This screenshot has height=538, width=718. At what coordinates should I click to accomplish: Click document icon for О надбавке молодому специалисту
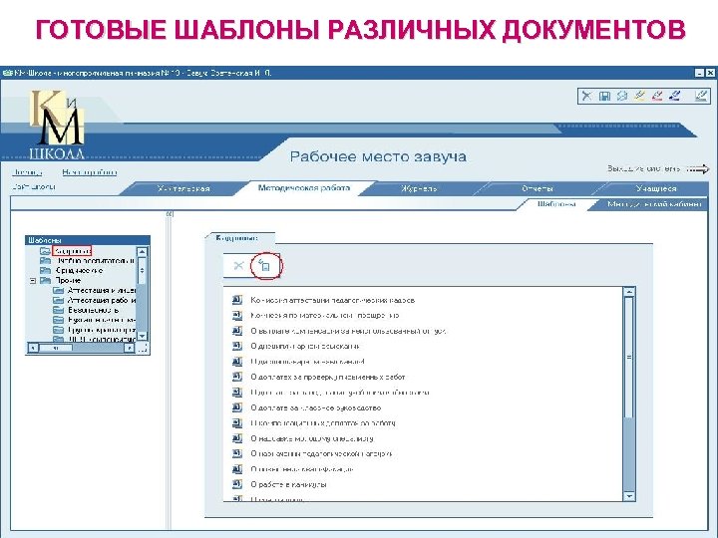tap(236, 437)
